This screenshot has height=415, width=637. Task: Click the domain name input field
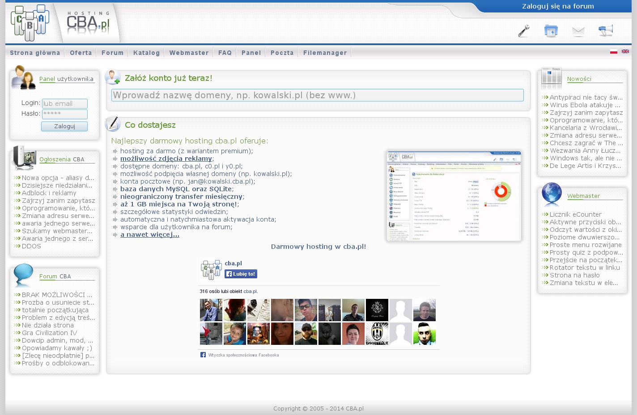click(317, 95)
